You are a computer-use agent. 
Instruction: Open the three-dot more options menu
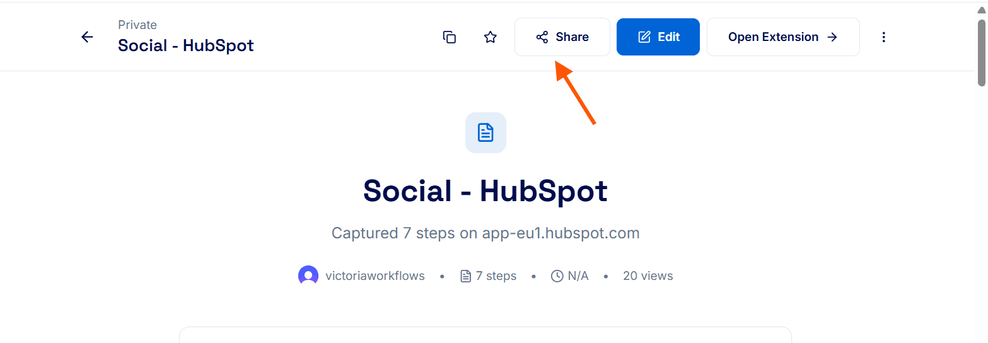(x=884, y=37)
